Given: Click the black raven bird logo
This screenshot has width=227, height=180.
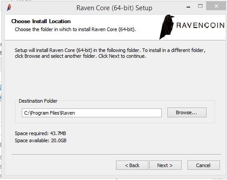Looking at the screenshot, I should pyautogui.click(x=167, y=27).
